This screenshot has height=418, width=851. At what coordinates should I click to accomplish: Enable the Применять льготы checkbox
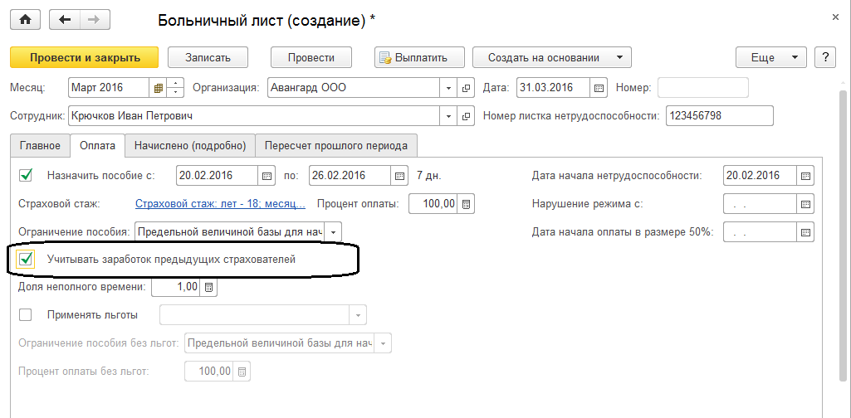pyautogui.click(x=26, y=314)
